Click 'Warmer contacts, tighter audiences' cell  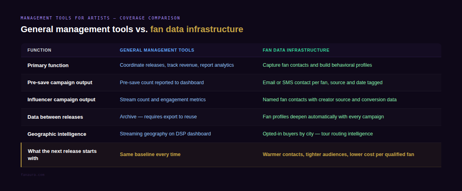(338, 154)
